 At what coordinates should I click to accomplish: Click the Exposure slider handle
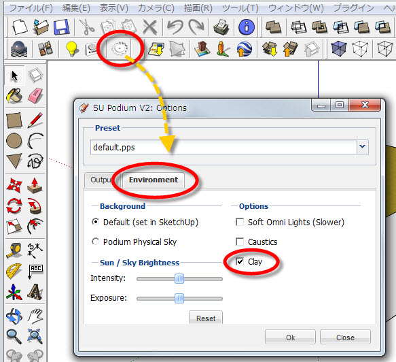pyautogui.click(x=179, y=299)
